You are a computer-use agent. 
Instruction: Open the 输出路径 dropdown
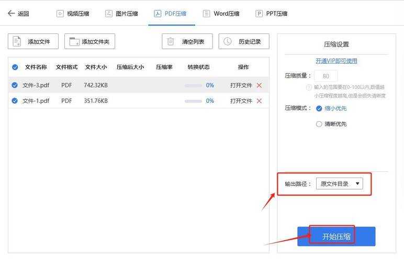(339, 184)
